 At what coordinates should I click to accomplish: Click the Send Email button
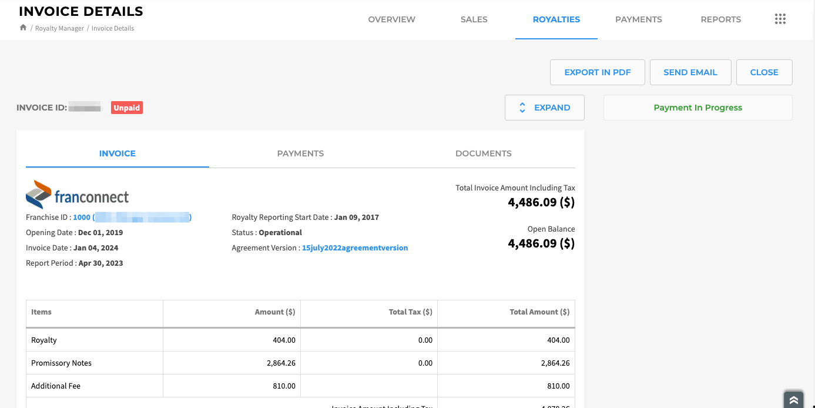(x=690, y=72)
